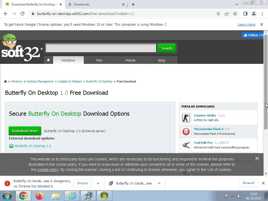The height and width of the screenshot is (201, 268).
Task: Click the breadcrumb home icon
Action: point(5,81)
